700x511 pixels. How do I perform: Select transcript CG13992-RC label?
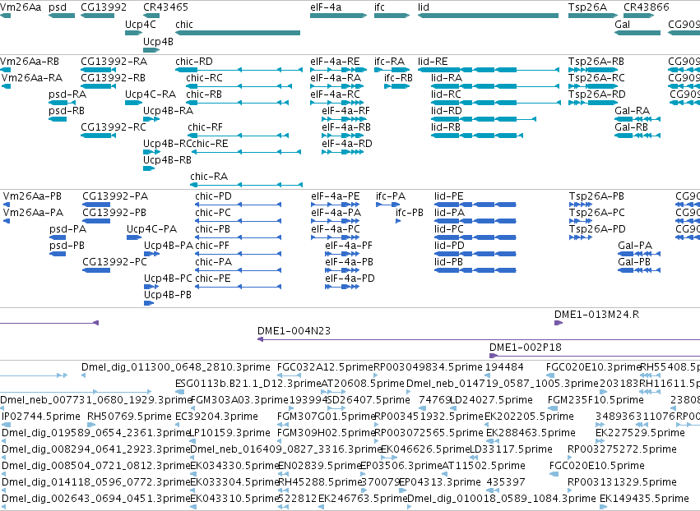[x=114, y=127]
